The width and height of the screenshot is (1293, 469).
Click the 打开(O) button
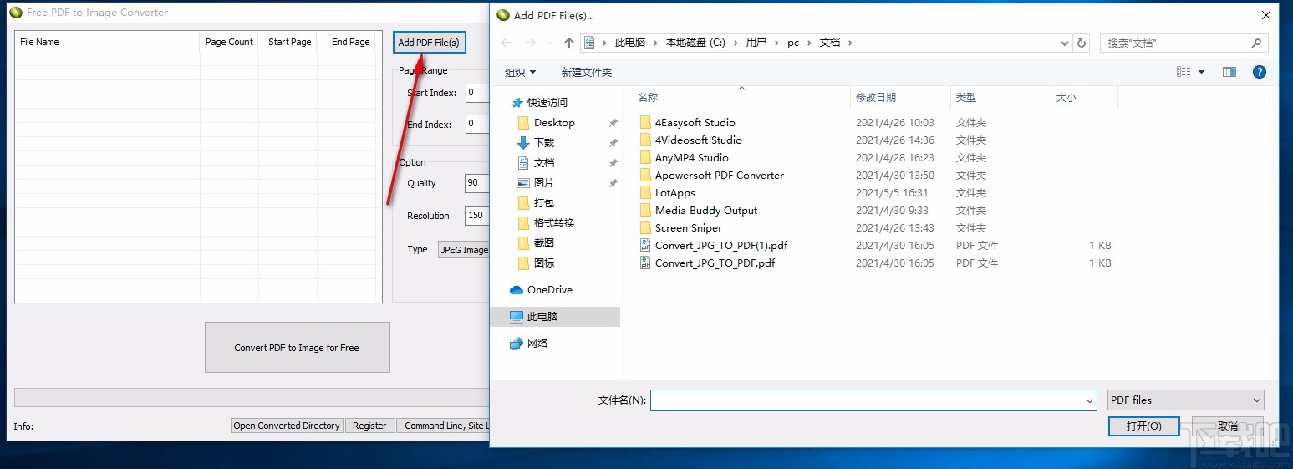coord(1143,426)
